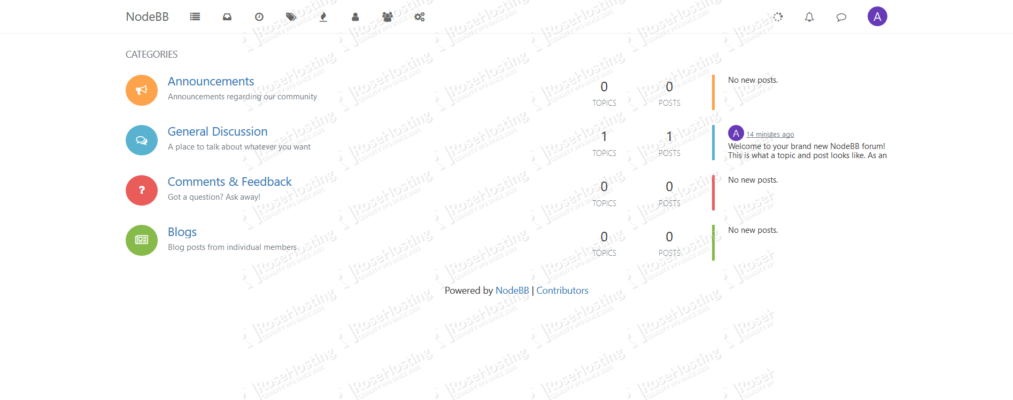This screenshot has height=400, width=1013.
Task: Open the notifications bell
Action: click(809, 17)
